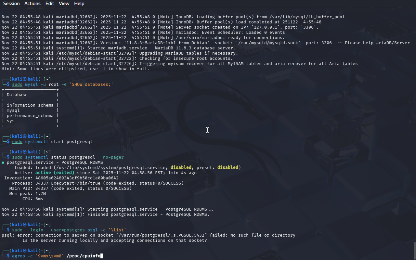Image resolution: width=416 pixels, height=260 pixels.
Task: Click the '--no-pager' option text
Action: click(x=110, y=157)
